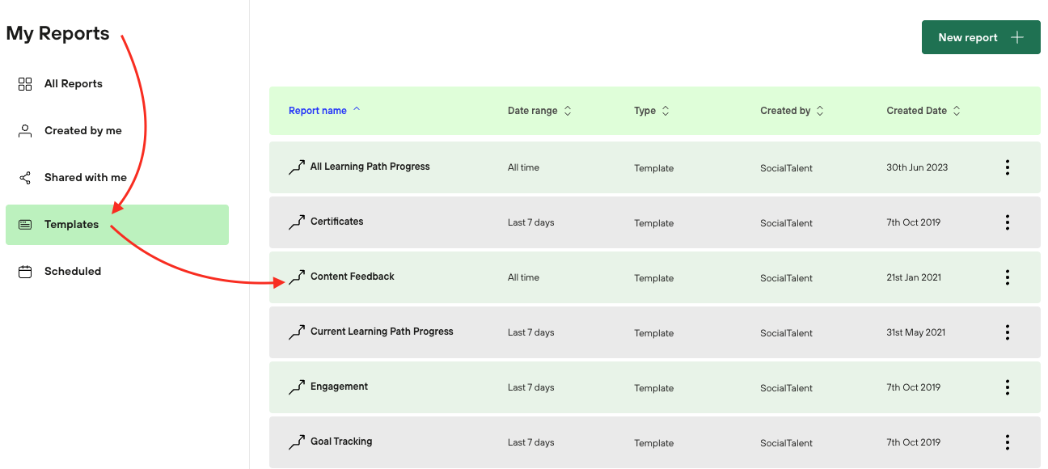Go to Scheduled reports section
The width and height of the screenshot is (1048, 469).
pyautogui.click(x=73, y=272)
